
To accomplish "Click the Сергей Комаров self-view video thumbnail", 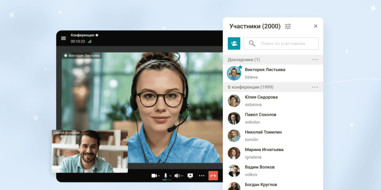I will coord(90,151).
